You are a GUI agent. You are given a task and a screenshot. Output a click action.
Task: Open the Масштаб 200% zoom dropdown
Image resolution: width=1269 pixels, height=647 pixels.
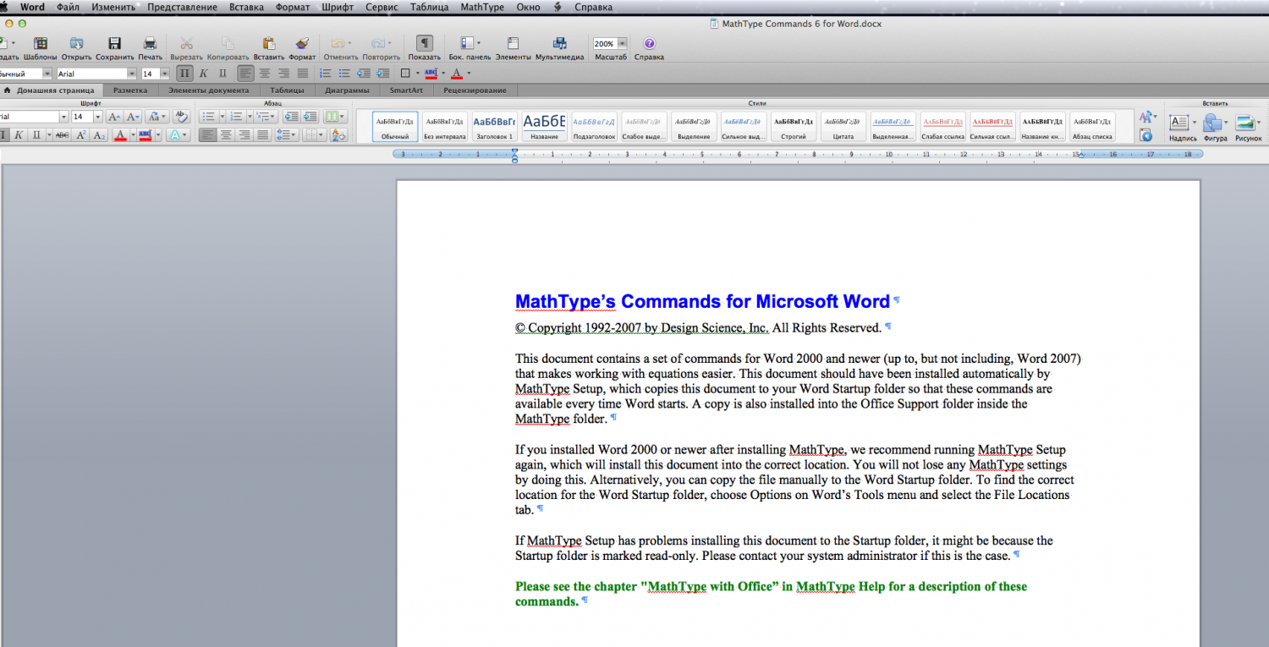623,43
